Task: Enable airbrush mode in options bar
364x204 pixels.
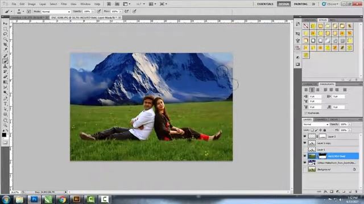Action: (127, 11)
